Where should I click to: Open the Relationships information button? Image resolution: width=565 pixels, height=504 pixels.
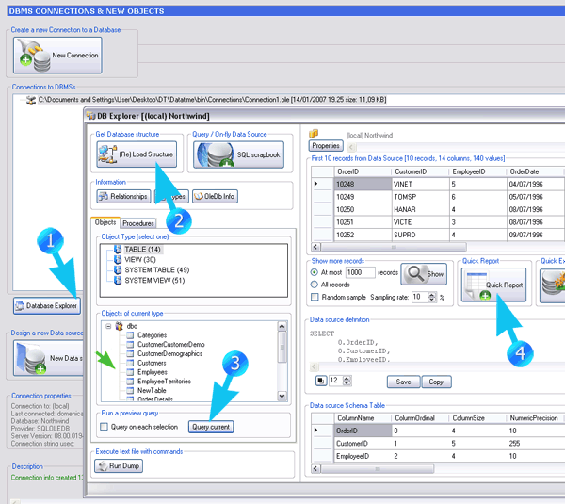coord(123,197)
